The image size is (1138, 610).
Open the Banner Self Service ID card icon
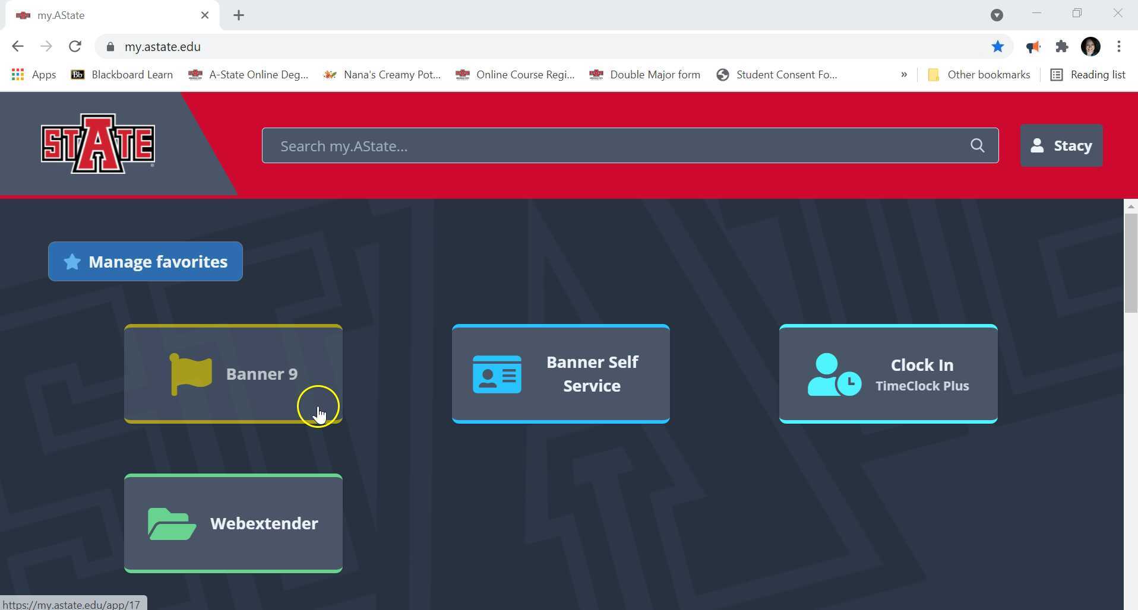pyautogui.click(x=497, y=374)
